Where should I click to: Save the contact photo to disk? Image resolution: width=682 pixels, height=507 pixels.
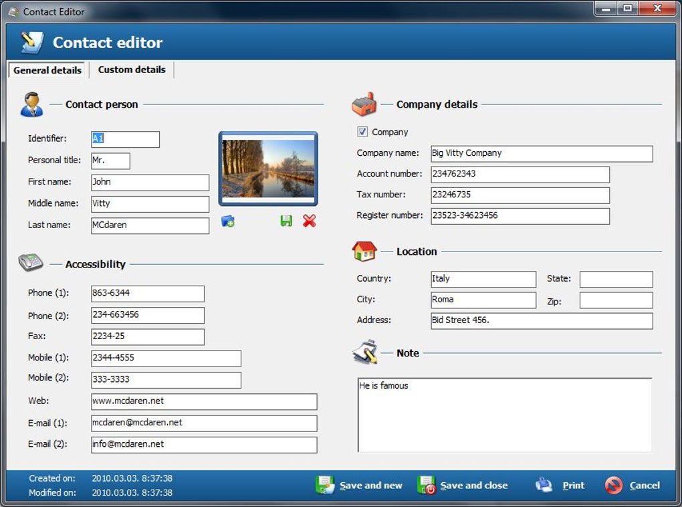288,221
